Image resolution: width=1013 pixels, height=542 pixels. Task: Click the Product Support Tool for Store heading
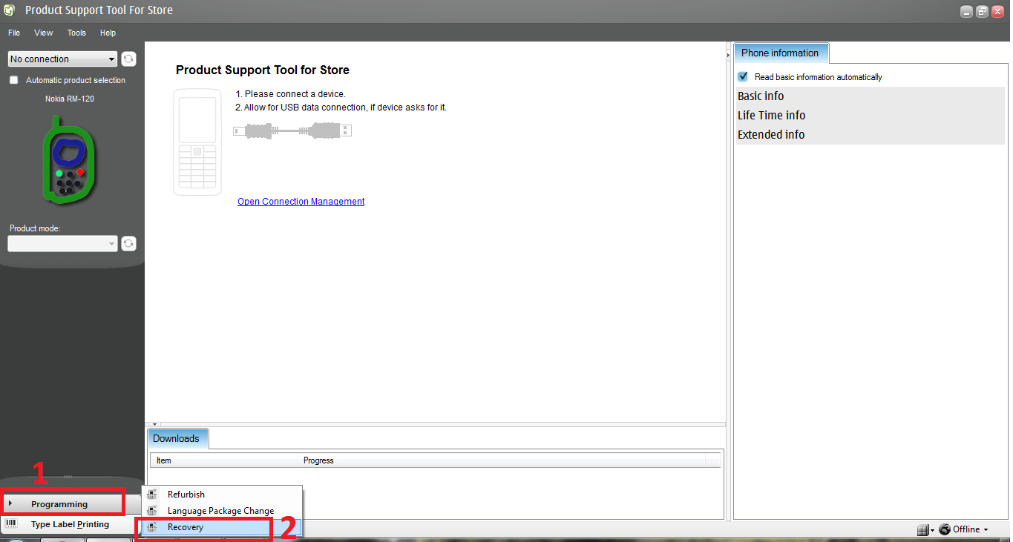263,70
